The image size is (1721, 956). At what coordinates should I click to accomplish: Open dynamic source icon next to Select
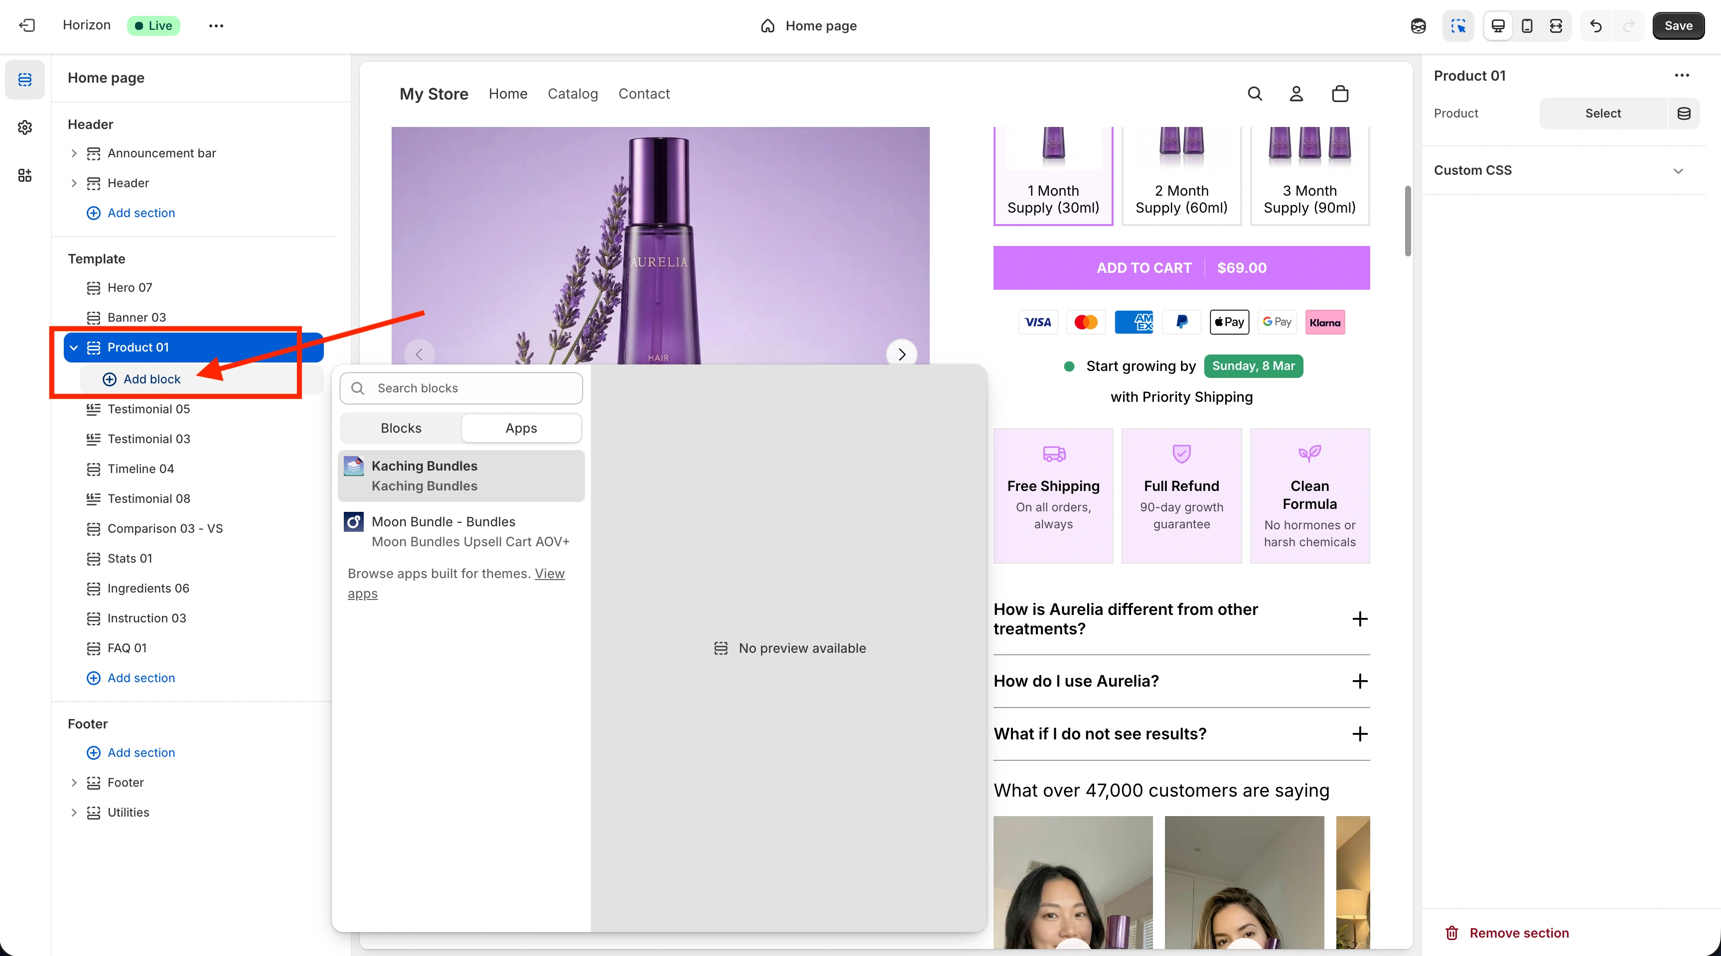point(1684,113)
